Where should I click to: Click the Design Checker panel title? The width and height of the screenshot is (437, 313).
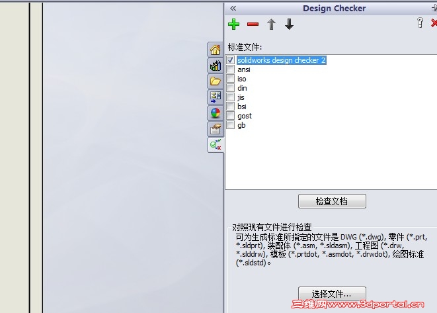point(334,9)
